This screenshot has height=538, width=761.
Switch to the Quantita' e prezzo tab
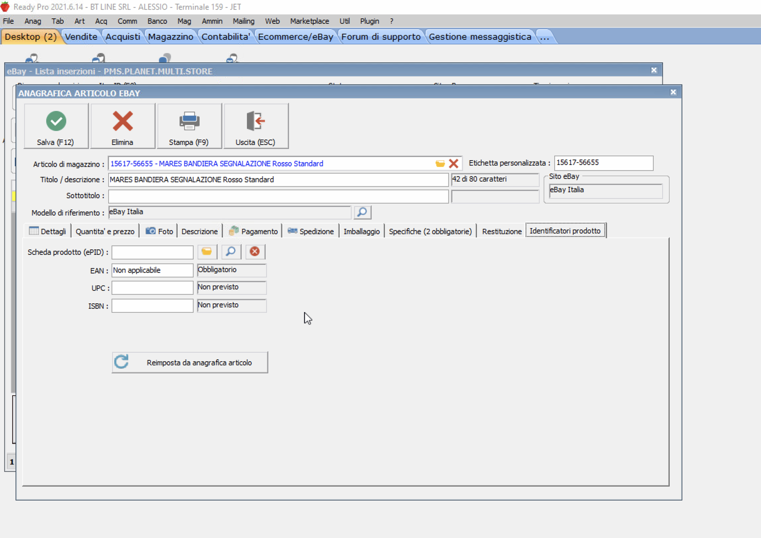click(105, 231)
